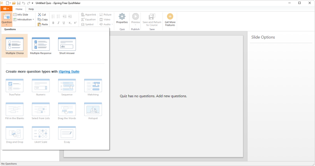Toggle numbered list formatting

click(x=58, y=17)
